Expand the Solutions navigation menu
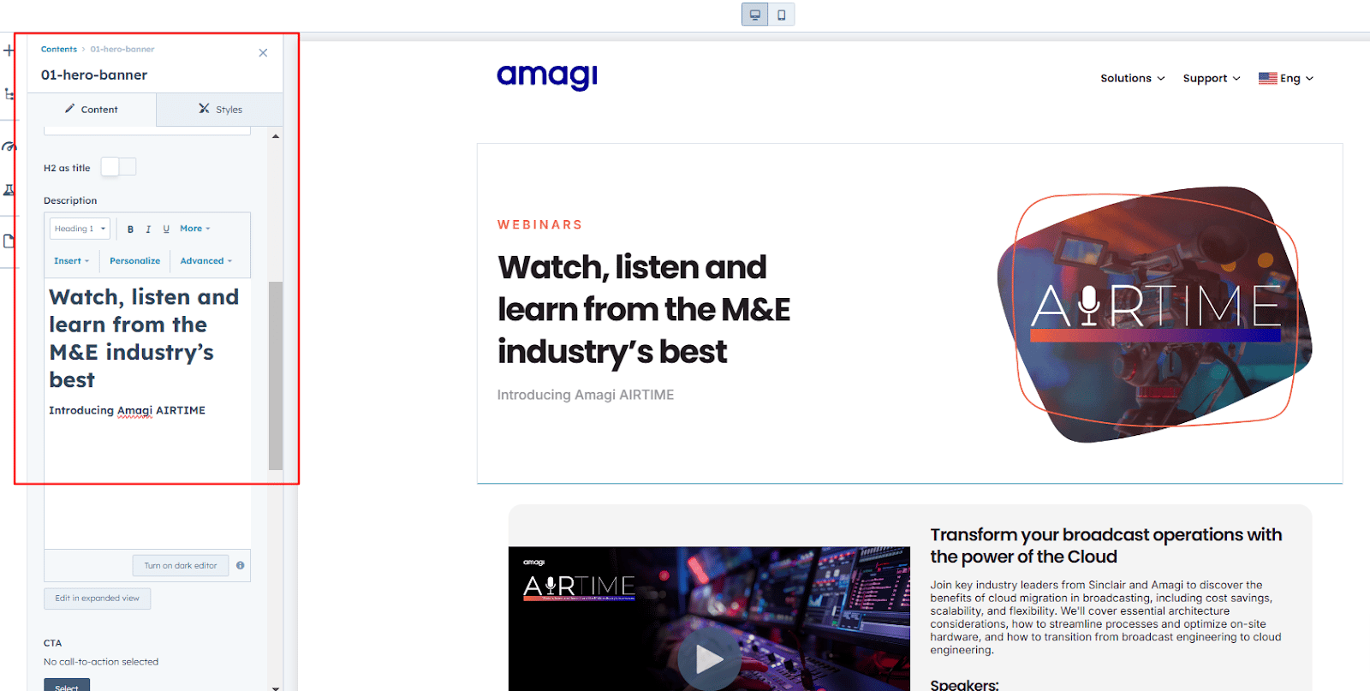This screenshot has height=691, width=1370. click(x=1133, y=78)
